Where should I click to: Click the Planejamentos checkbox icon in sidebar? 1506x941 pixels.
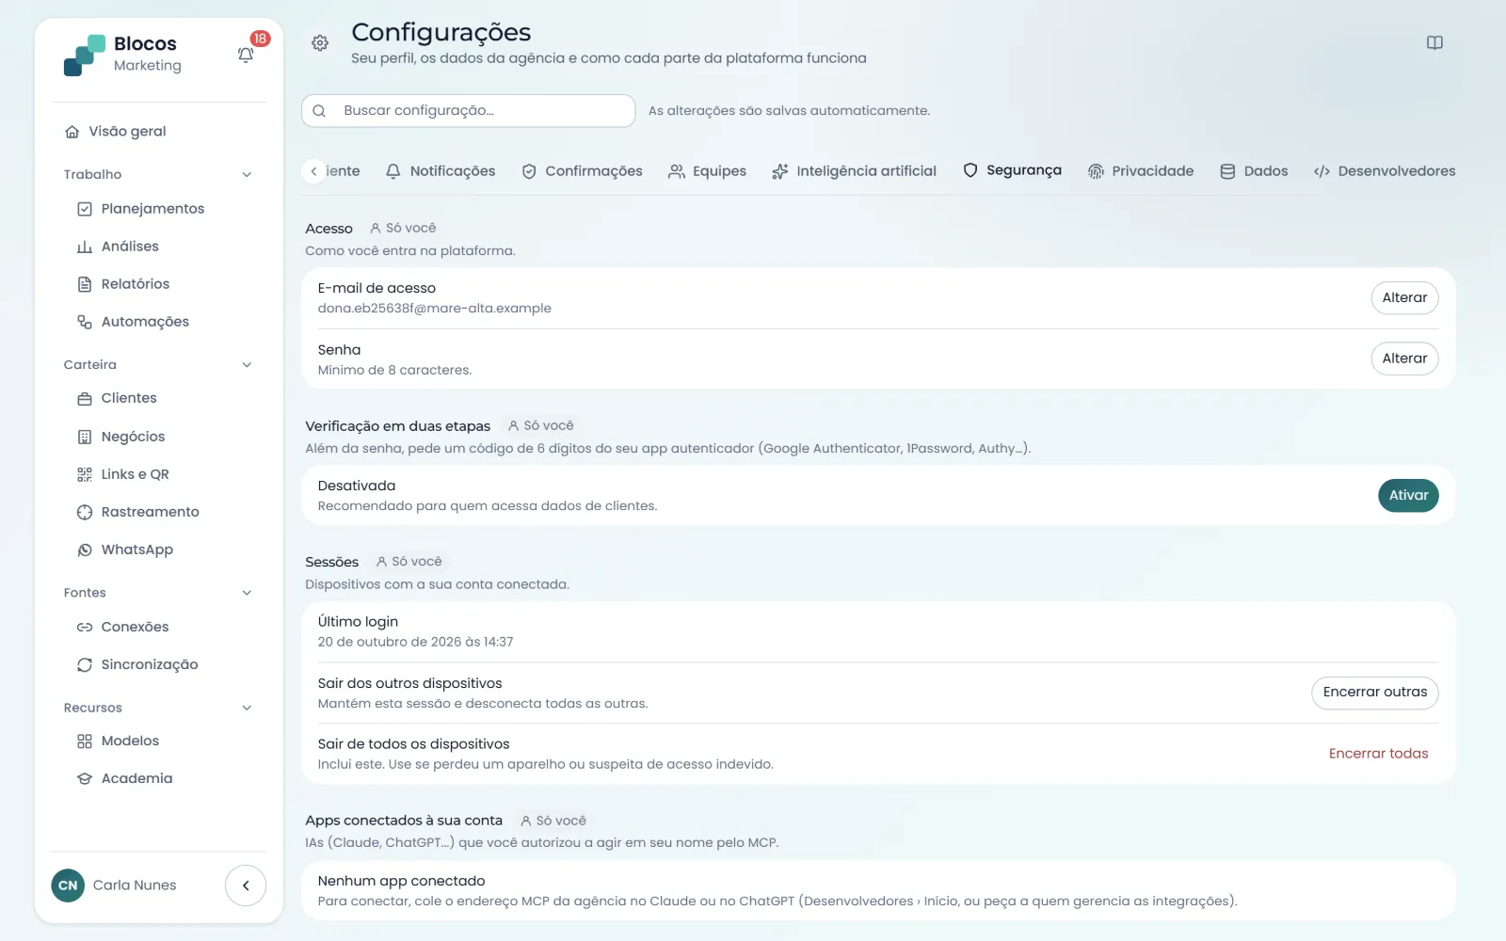coord(85,209)
